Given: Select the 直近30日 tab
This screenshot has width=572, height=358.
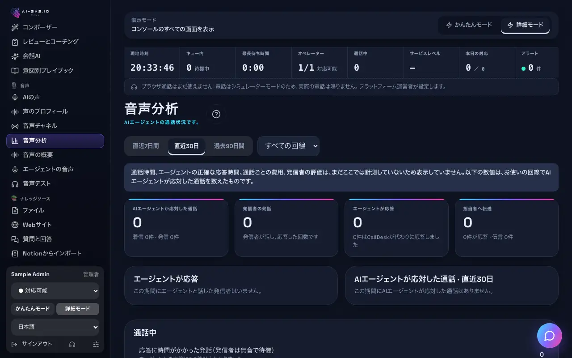Looking at the screenshot, I should [x=186, y=146].
